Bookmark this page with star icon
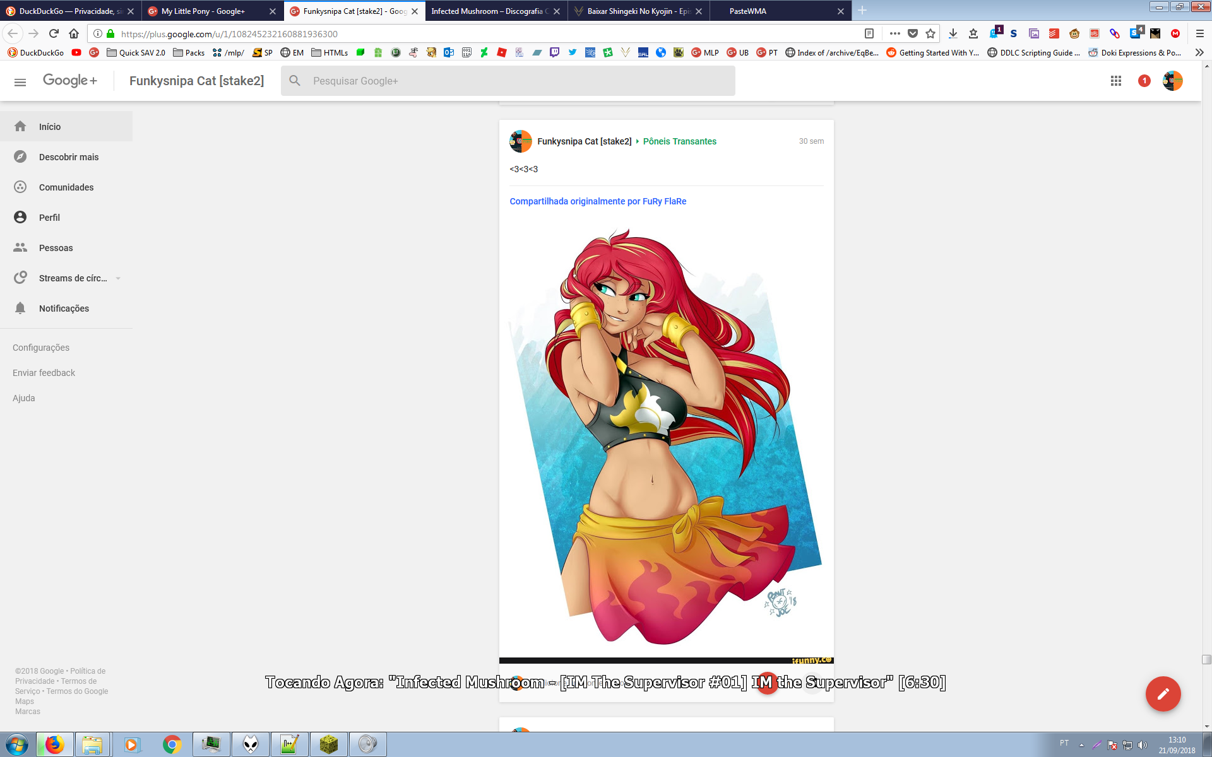This screenshot has width=1212, height=757. [x=930, y=33]
